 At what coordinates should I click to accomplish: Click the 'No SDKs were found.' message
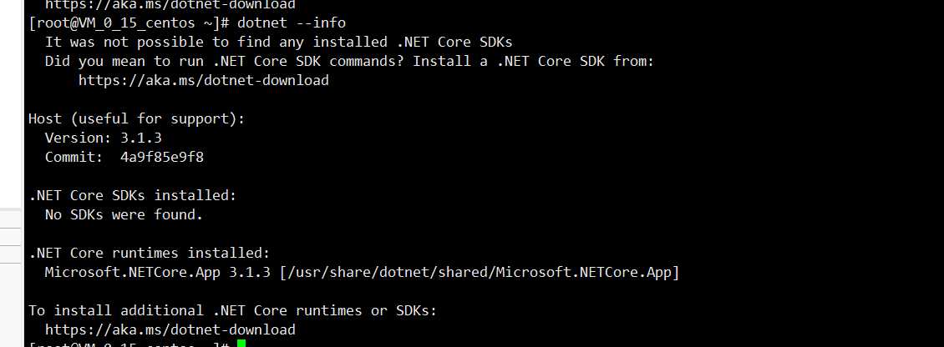[124, 214]
